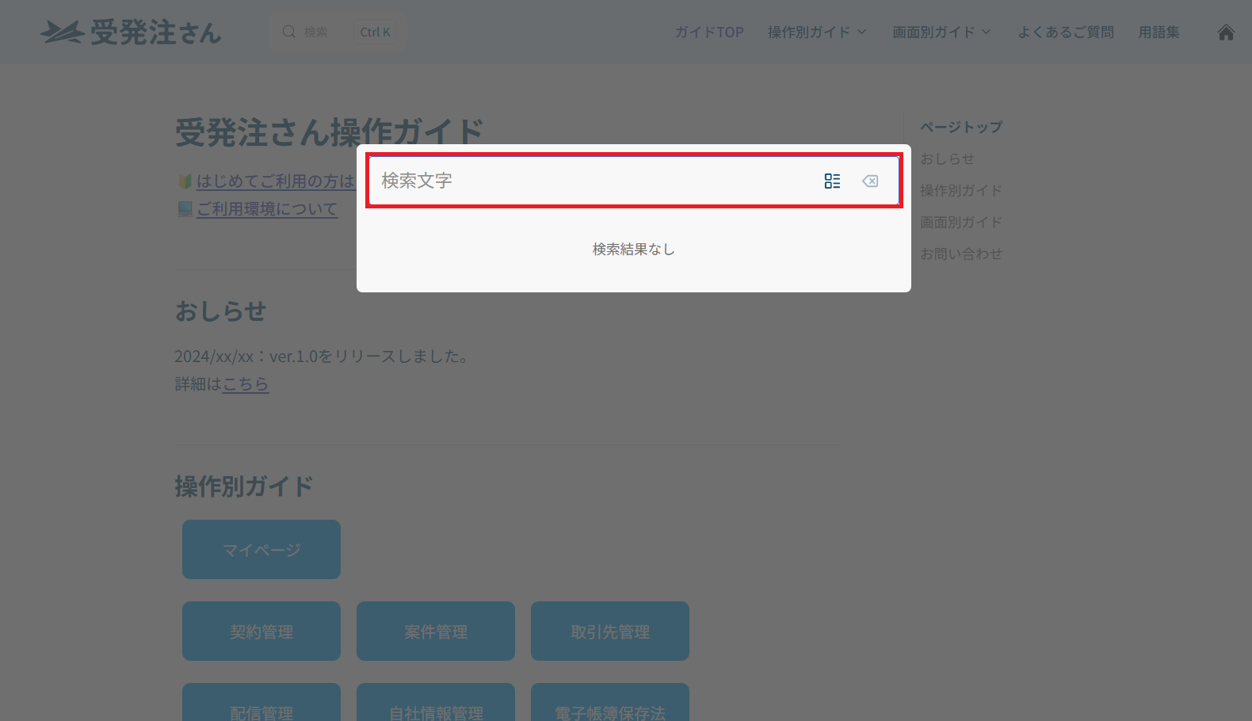Click the 受発注さん logo
Screen dimensions: 1252x721
click(131, 32)
